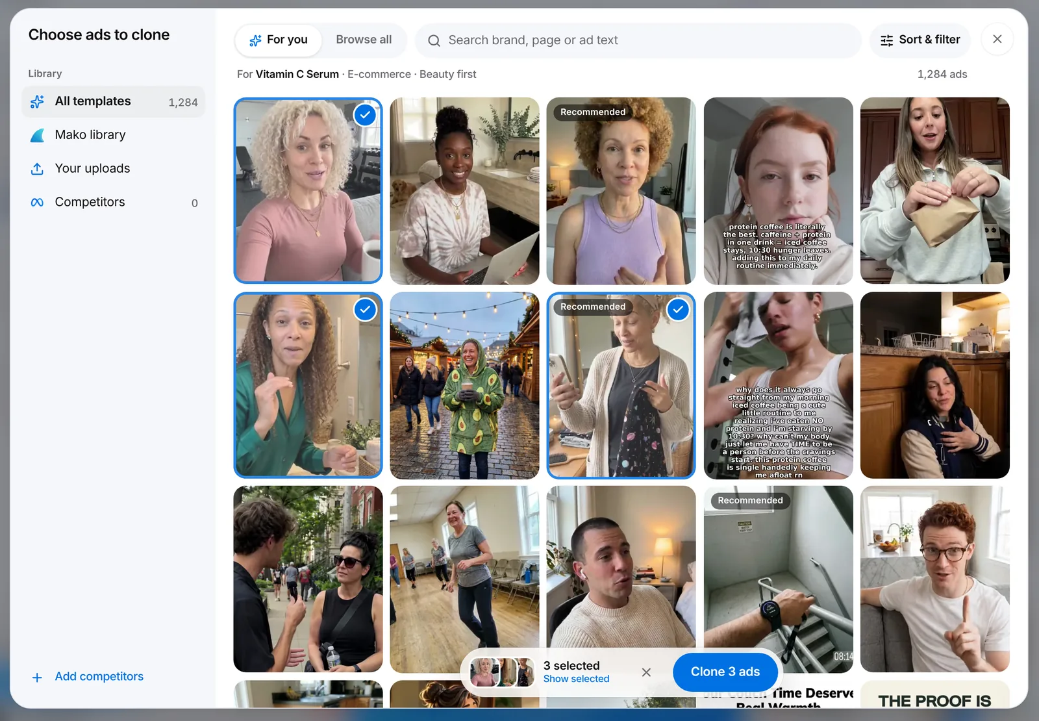Uncheck the Recommended woman in cream cardigan ad
The image size is (1039, 721).
point(678,310)
